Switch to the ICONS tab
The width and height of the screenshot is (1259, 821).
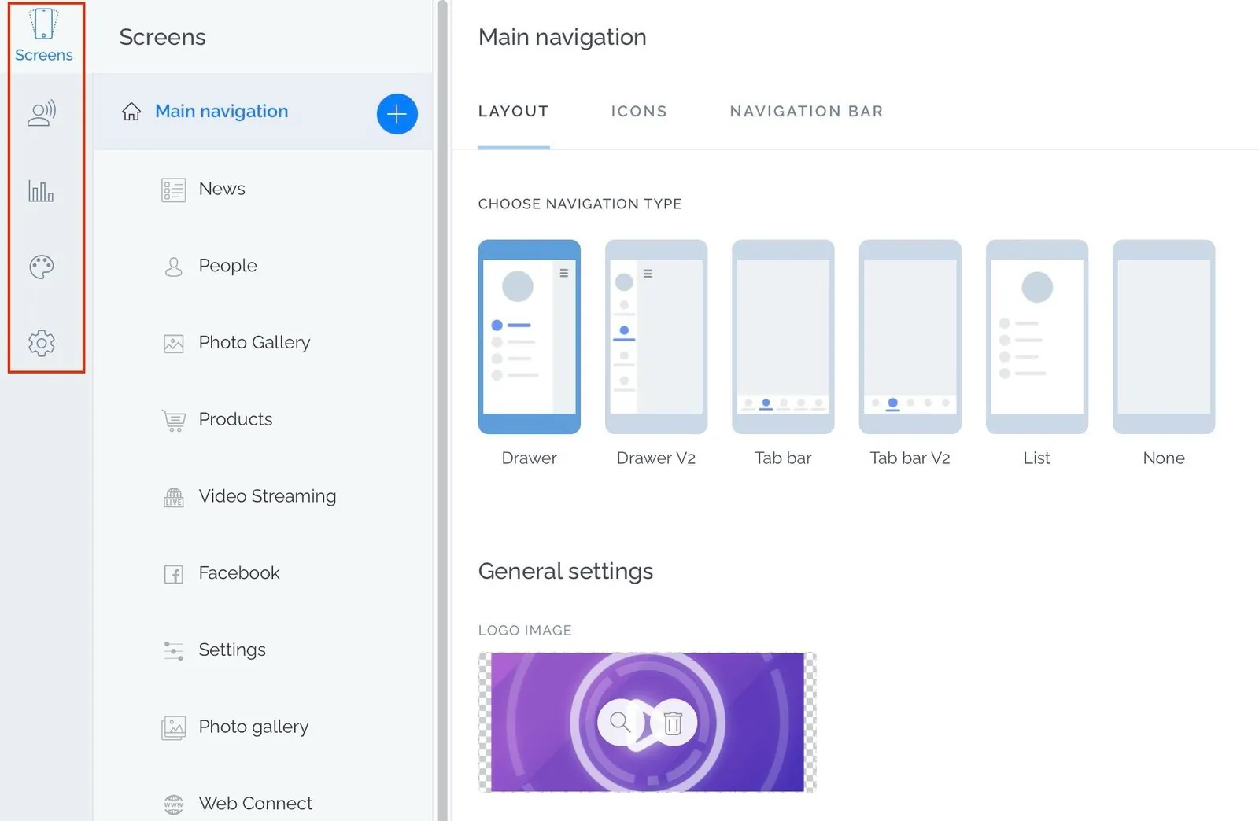pyautogui.click(x=639, y=112)
